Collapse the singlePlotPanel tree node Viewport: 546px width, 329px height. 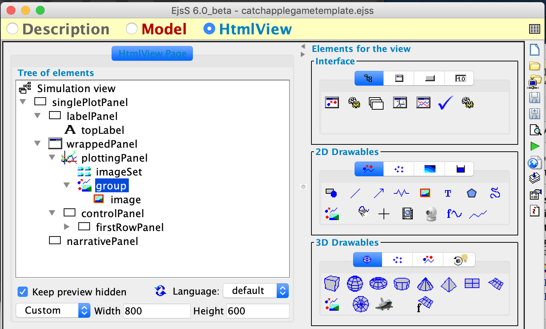23,102
